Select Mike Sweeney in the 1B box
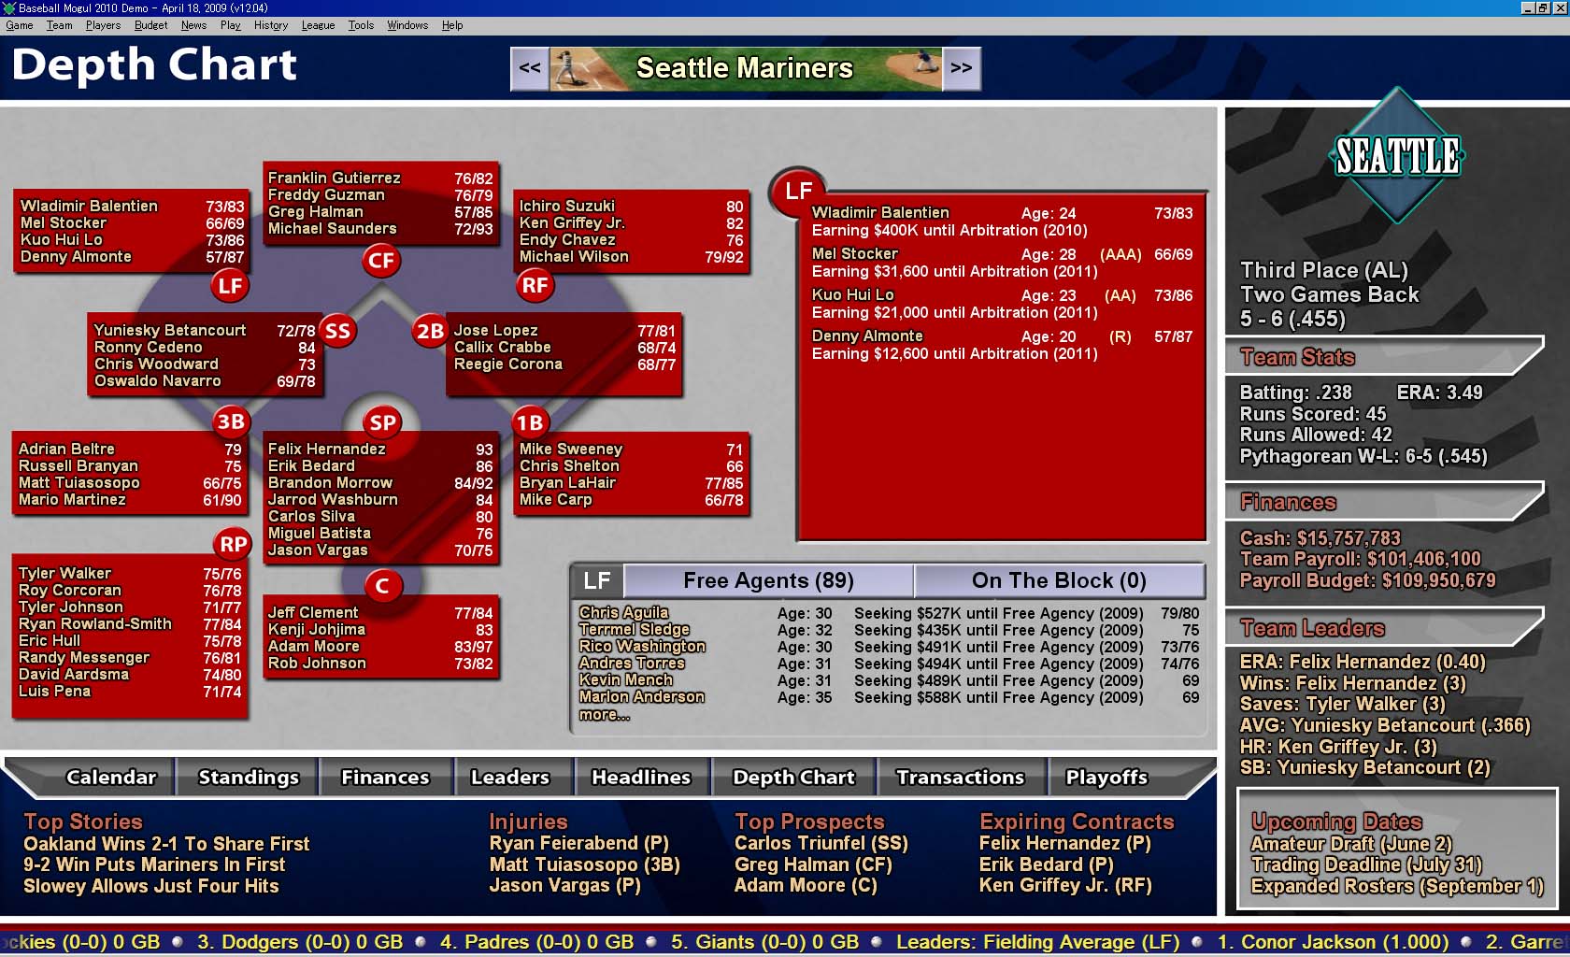Viewport: 1570px width, 957px height. [x=571, y=449]
